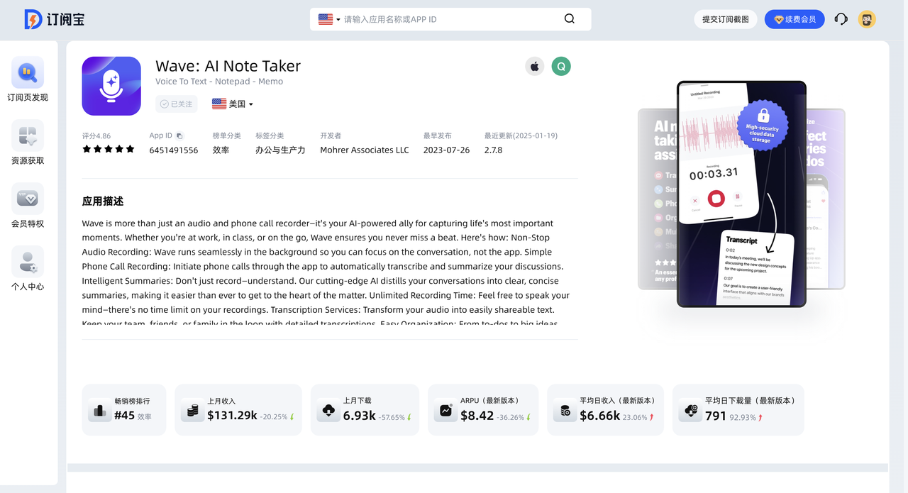
Task: Open the user avatar profile
Action: [x=866, y=19]
